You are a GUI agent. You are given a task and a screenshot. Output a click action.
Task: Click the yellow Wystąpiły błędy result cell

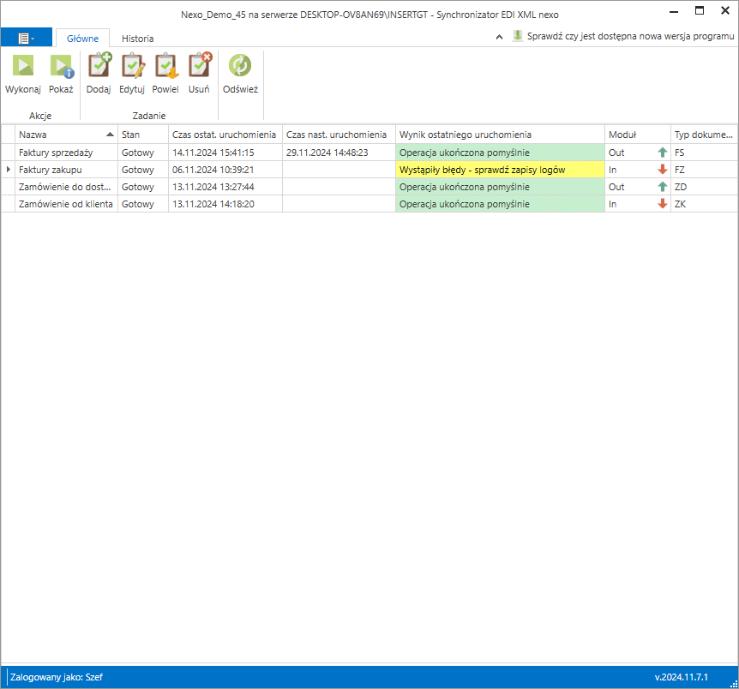[x=500, y=170]
